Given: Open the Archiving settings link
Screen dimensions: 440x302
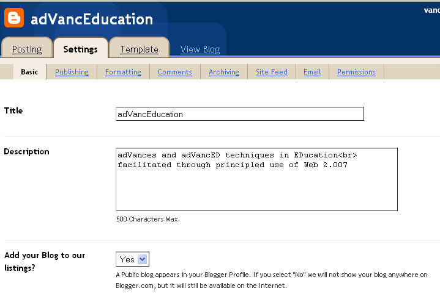Looking at the screenshot, I should [224, 72].
